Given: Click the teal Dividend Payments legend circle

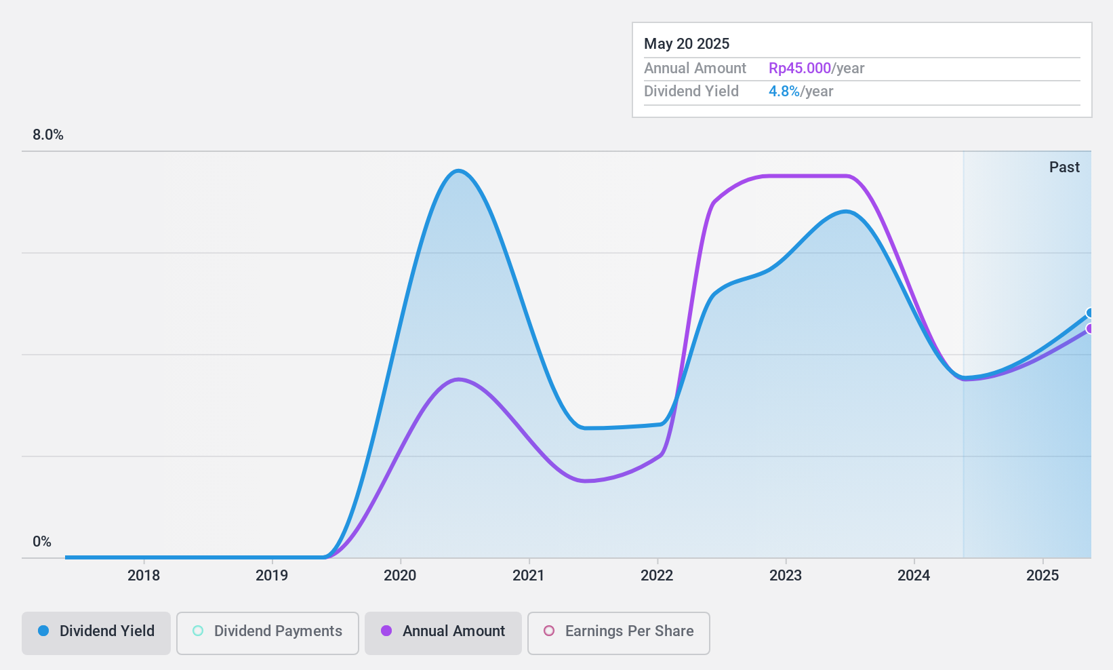Looking at the screenshot, I should (x=198, y=631).
